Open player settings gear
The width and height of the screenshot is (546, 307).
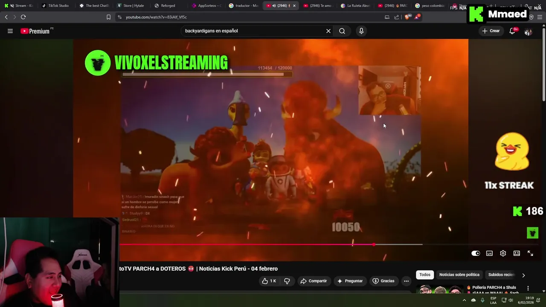(503, 253)
